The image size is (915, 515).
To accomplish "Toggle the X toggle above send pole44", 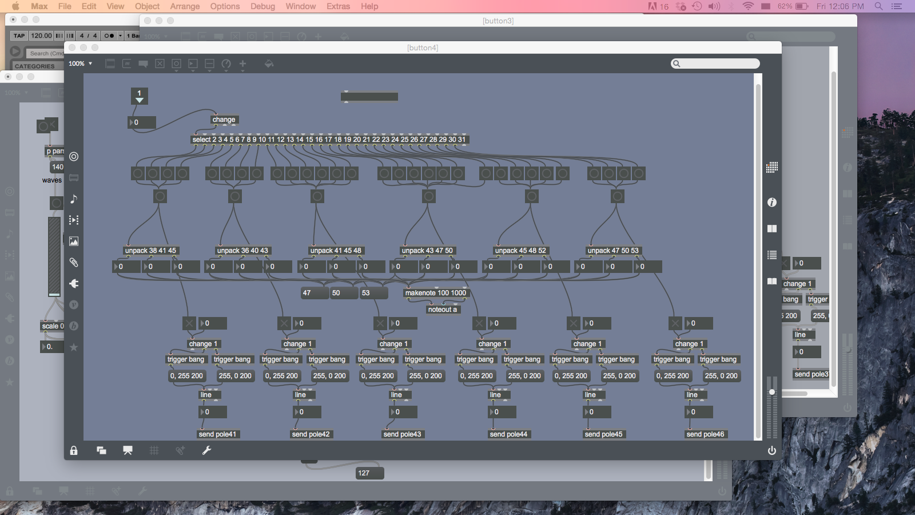I will (x=479, y=323).
